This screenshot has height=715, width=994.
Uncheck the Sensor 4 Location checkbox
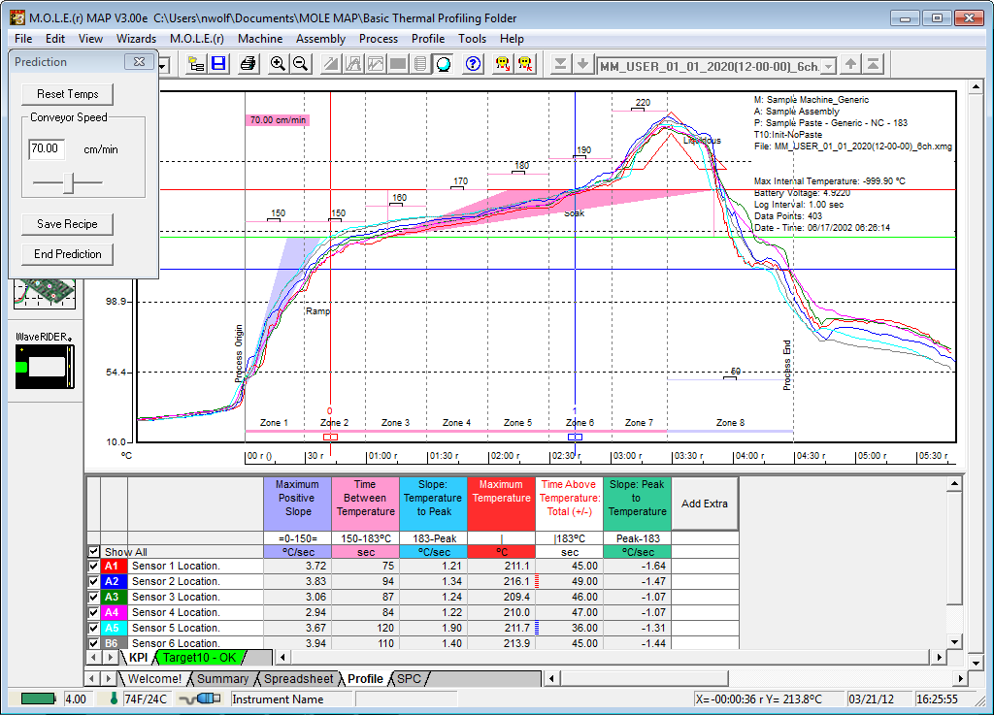click(x=94, y=612)
